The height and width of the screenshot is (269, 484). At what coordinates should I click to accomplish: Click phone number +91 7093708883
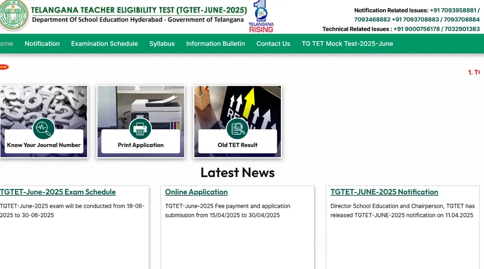[415, 20]
